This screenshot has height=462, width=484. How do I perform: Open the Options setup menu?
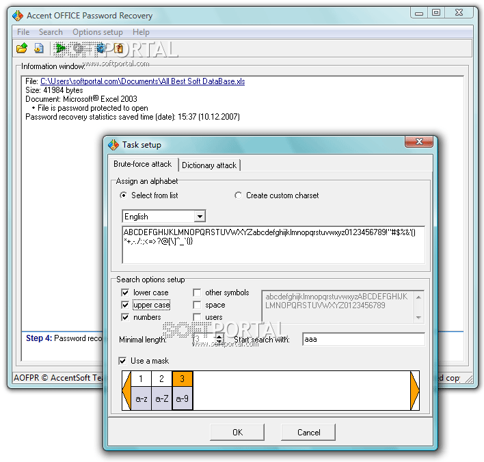point(98,32)
